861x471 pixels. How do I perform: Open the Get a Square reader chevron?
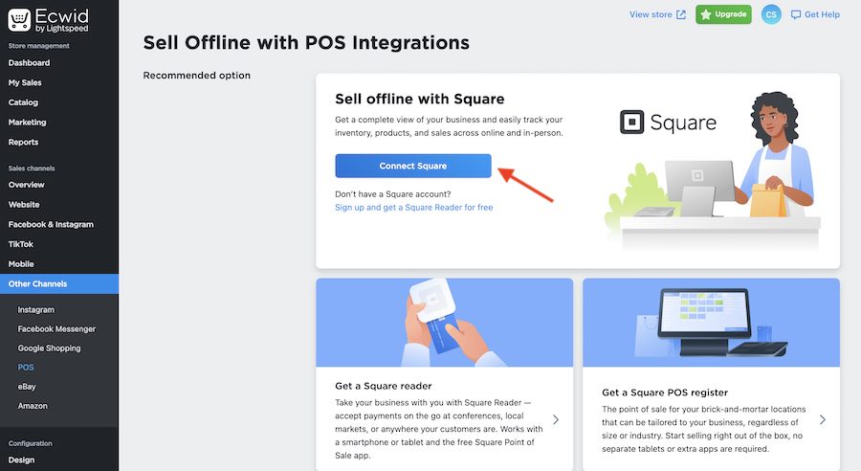tap(556, 420)
